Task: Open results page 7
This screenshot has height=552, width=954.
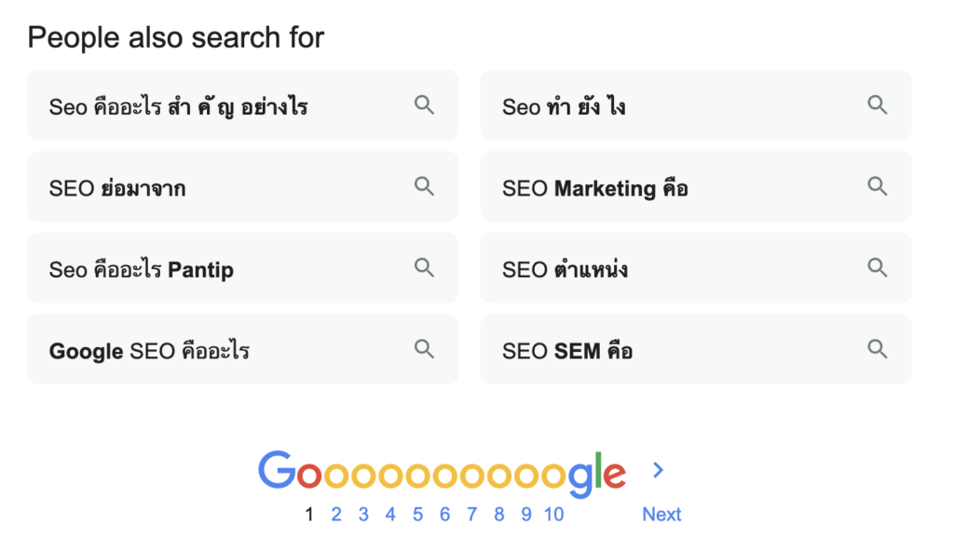Action: (x=471, y=514)
